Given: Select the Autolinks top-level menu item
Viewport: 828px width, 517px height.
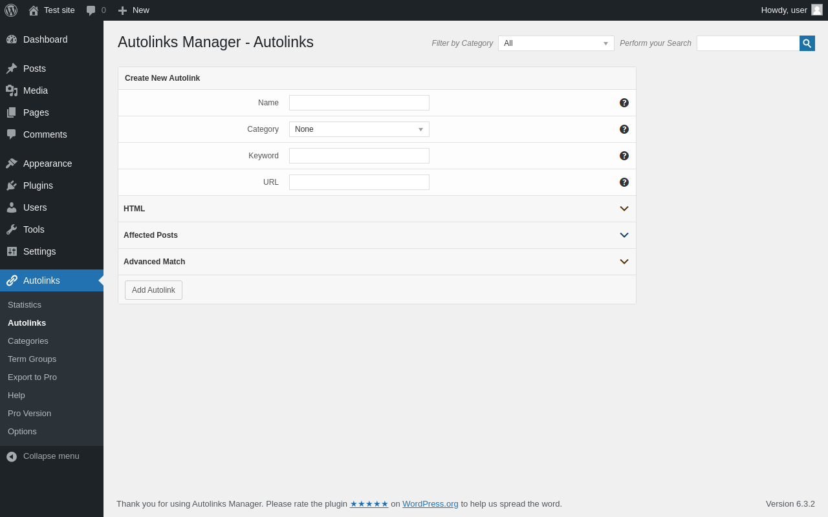Looking at the screenshot, I should tap(52, 280).
